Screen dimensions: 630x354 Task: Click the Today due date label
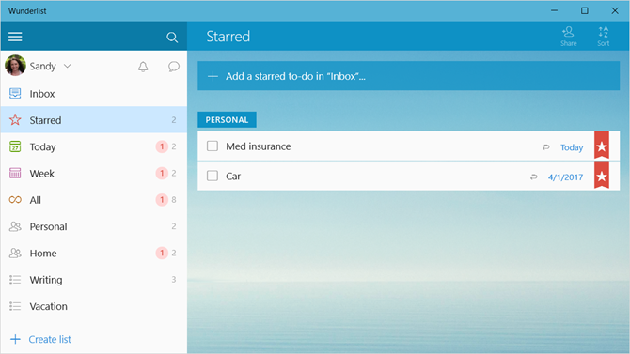coord(572,147)
